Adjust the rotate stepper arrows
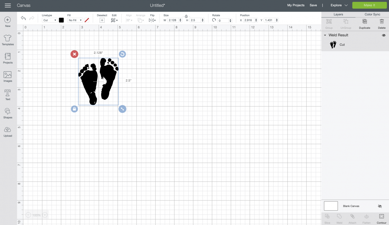This screenshot has width=389, height=225. [230, 20]
